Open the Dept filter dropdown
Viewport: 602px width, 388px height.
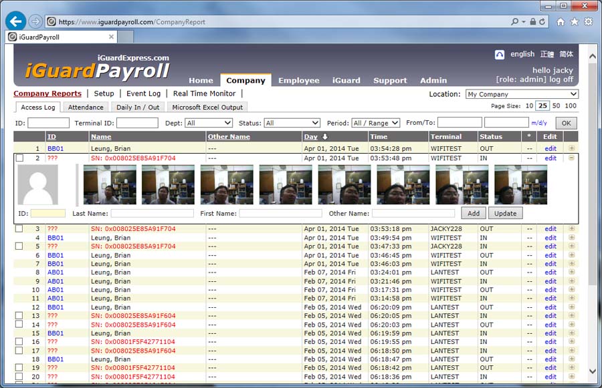[209, 123]
